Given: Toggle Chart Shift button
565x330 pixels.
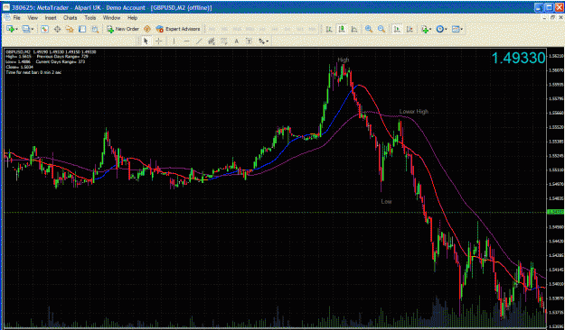Looking at the screenshot, I should 410,29.
